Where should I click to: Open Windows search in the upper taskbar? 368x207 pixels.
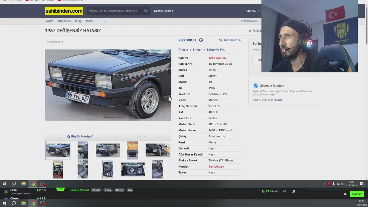tap(14, 184)
